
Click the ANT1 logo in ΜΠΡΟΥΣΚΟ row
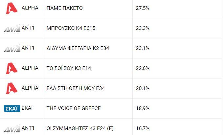click(x=11, y=29)
